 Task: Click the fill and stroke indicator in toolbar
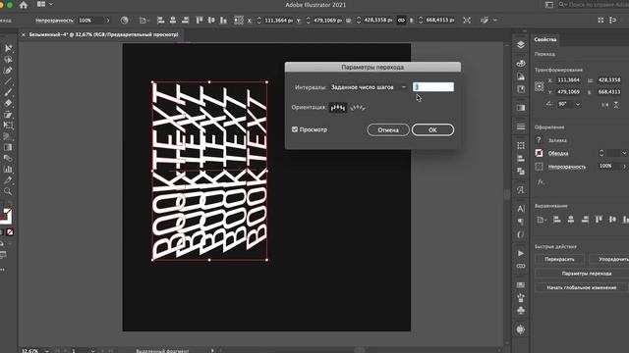click(6, 217)
